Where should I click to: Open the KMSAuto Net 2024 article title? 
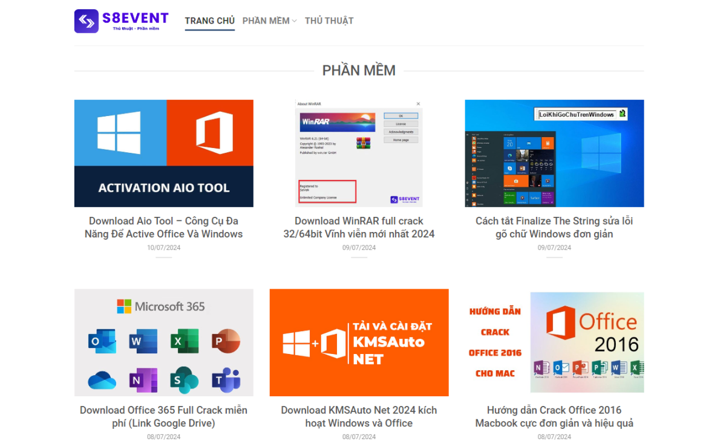point(359,417)
